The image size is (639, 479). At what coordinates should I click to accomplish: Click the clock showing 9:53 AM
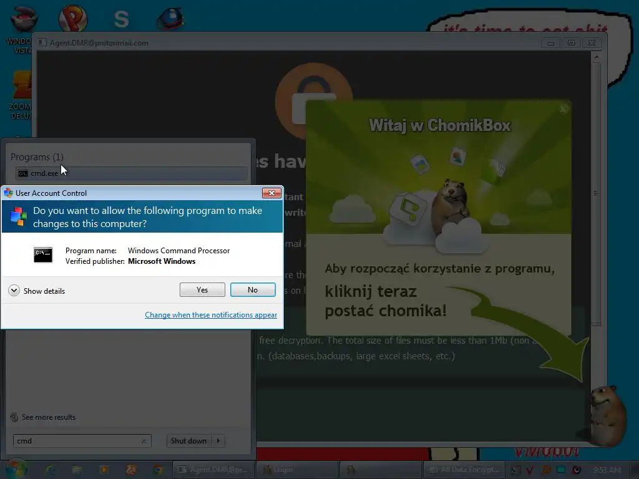tap(607, 470)
